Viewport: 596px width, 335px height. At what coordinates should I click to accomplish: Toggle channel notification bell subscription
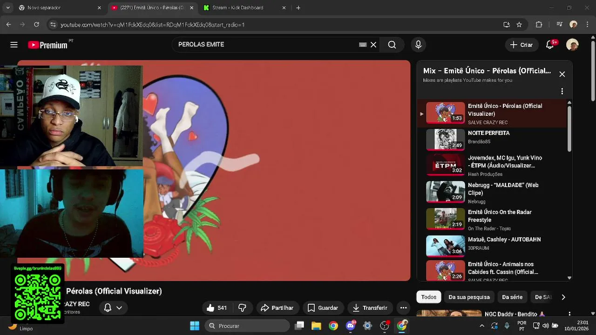pyautogui.click(x=108, y=308)
